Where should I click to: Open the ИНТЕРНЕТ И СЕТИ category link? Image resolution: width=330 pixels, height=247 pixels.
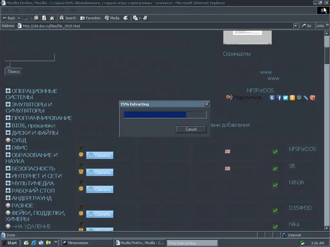pyautogui.click(x=37, y=176)
